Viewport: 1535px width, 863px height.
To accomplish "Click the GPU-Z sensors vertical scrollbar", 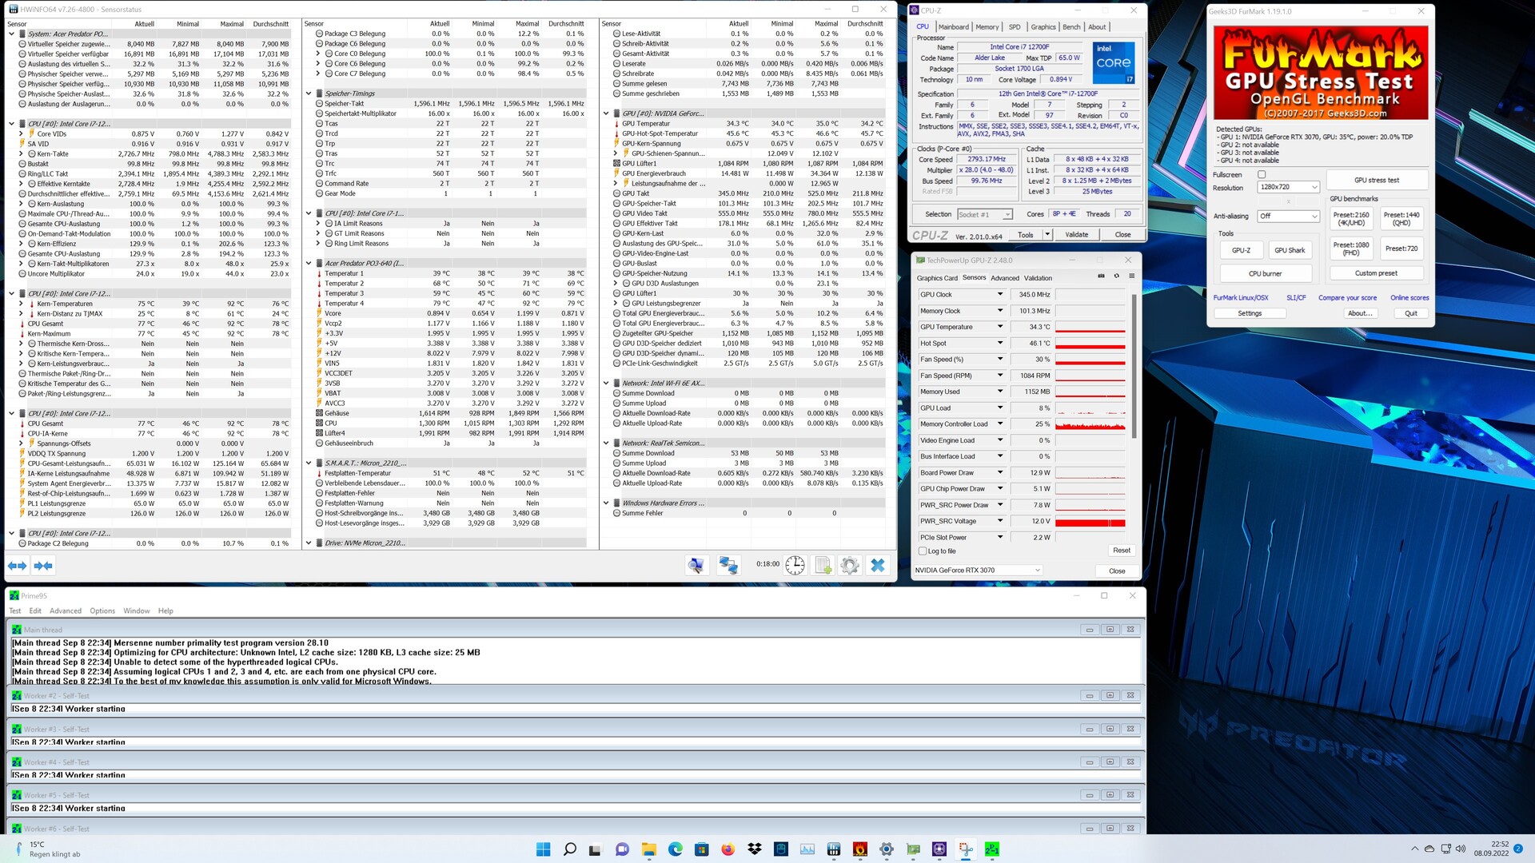I will point(1134,368).
